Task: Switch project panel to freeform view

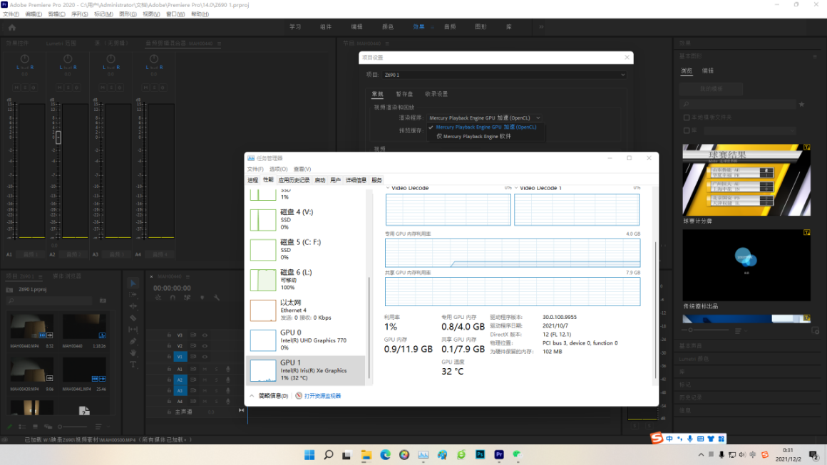Action: tap(48, 427)
